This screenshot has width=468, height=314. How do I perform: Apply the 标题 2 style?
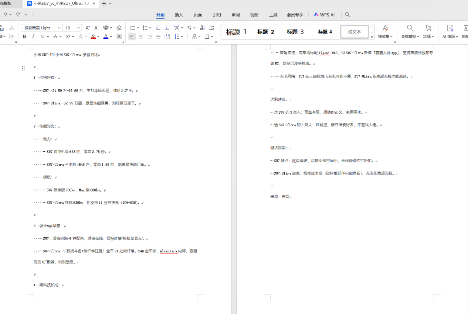coord(266,32)
